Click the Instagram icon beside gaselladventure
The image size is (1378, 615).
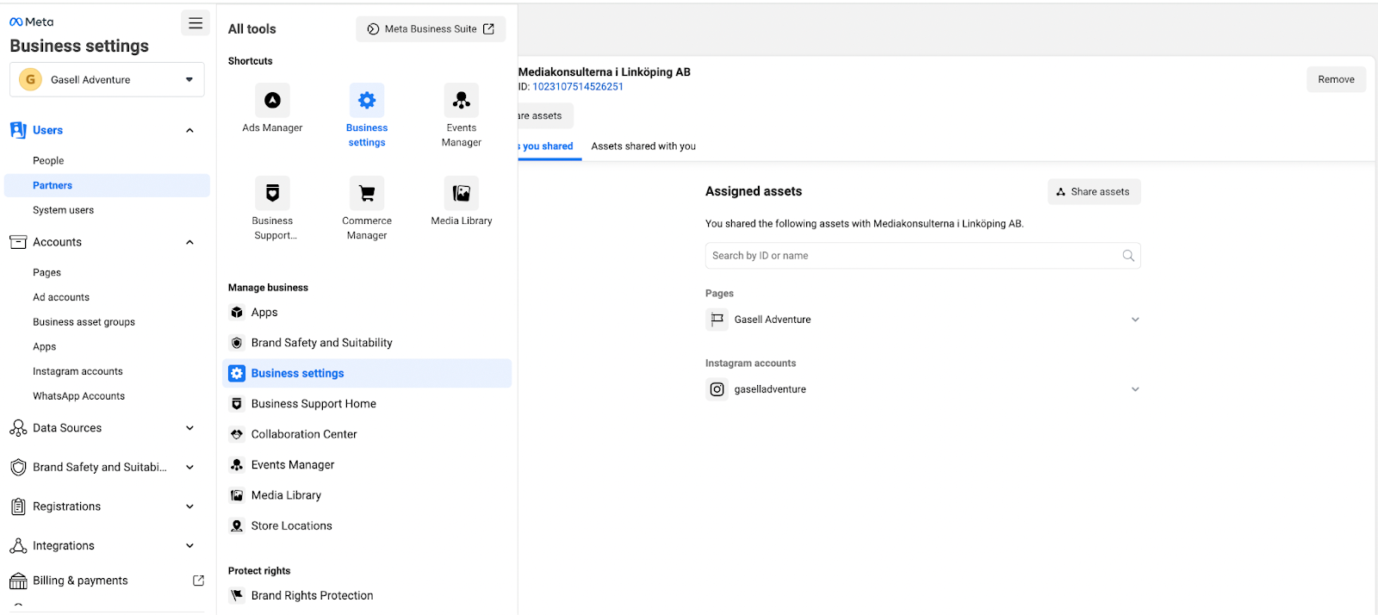pyautogui.click(x=717, y=389)
